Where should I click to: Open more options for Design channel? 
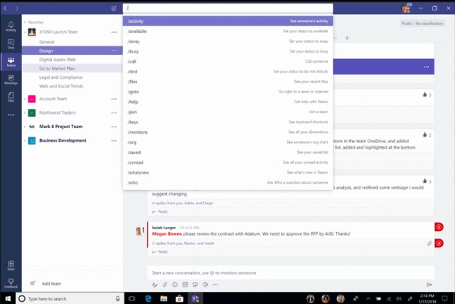pyautogui.click(x=114, y=51)
